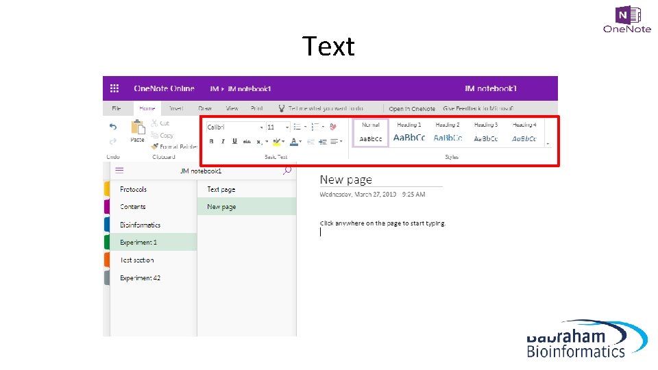
Task: Apply the Heading 3 style
Action: point(486,132)
